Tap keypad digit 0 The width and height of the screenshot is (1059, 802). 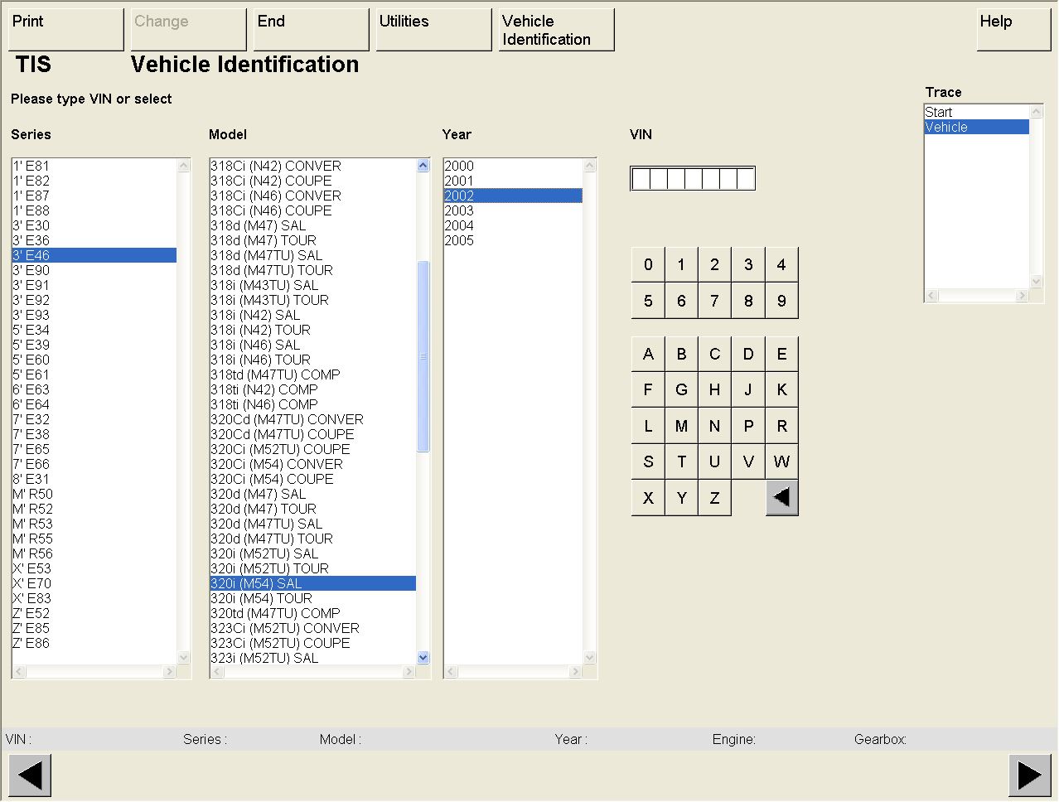[x=648, y=265]
